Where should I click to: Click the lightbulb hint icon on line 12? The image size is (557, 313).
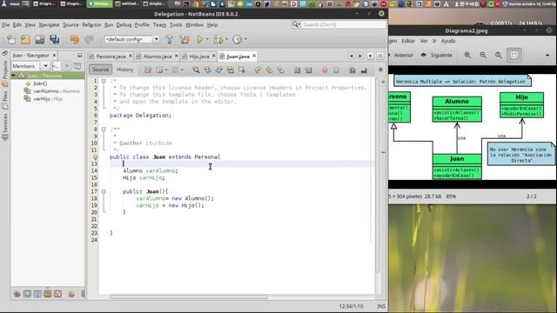95,156
